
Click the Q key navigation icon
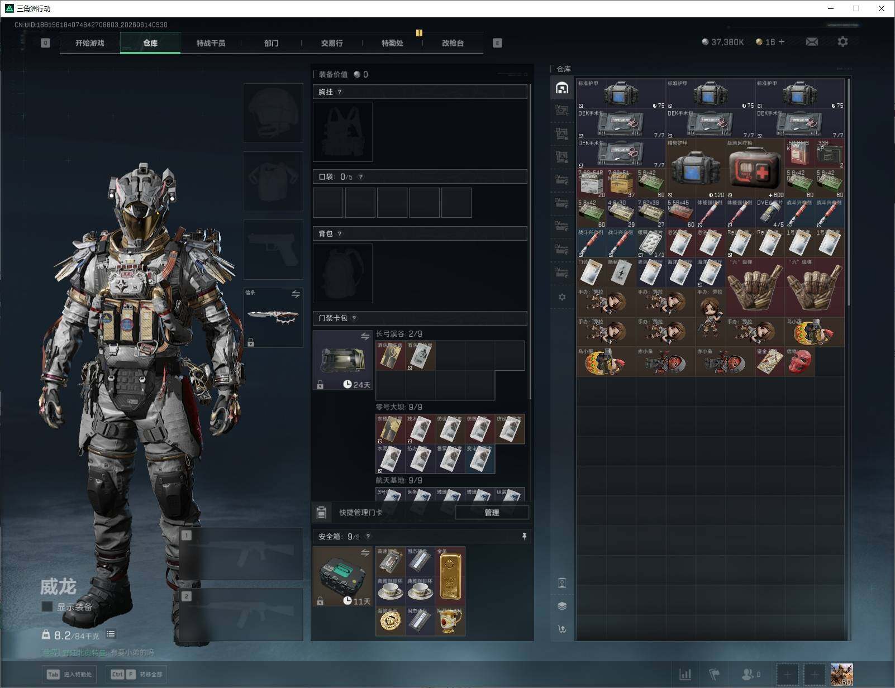tap(46, 43)
